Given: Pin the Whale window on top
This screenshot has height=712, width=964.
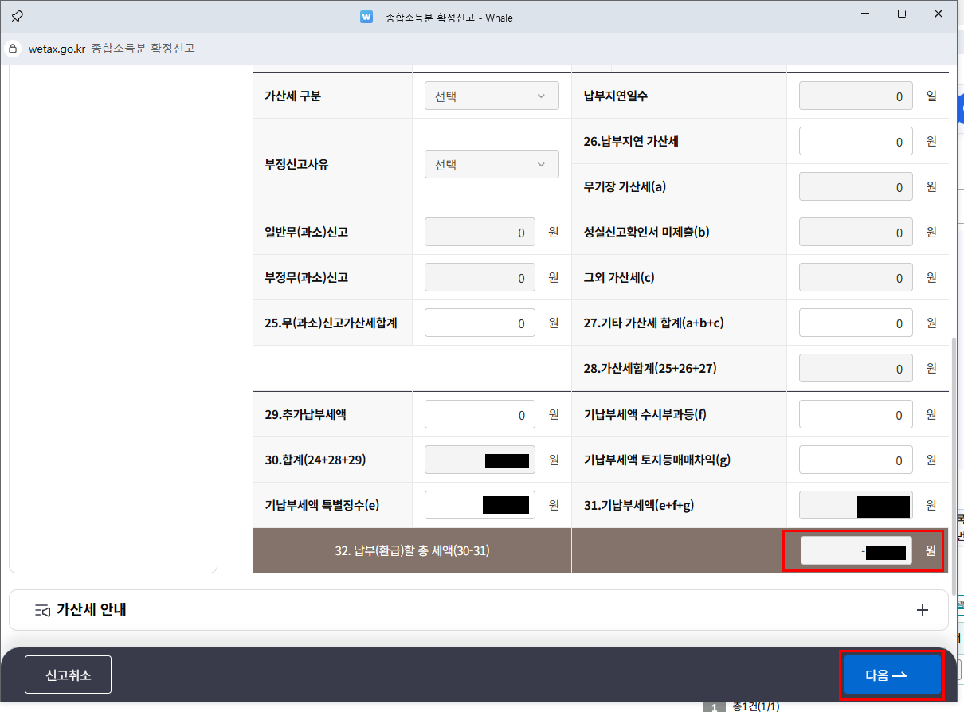Looking at the screenshot, I should click(17, 16).
